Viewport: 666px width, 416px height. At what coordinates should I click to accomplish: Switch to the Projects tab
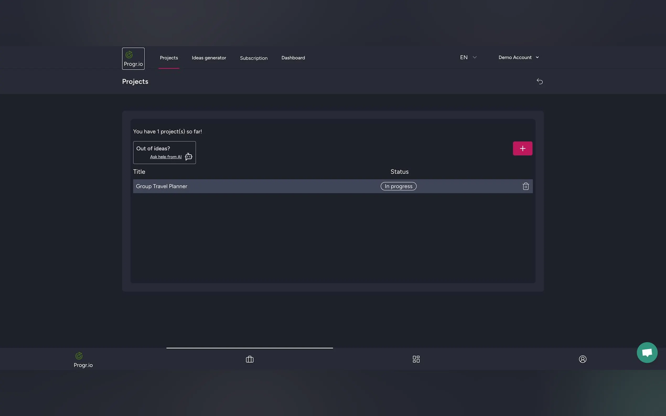[x=169, y=58]
